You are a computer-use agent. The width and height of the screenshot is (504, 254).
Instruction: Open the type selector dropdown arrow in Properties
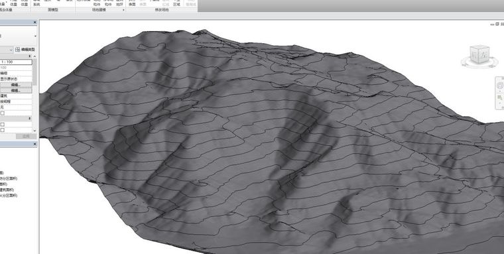tap(35, 36)
